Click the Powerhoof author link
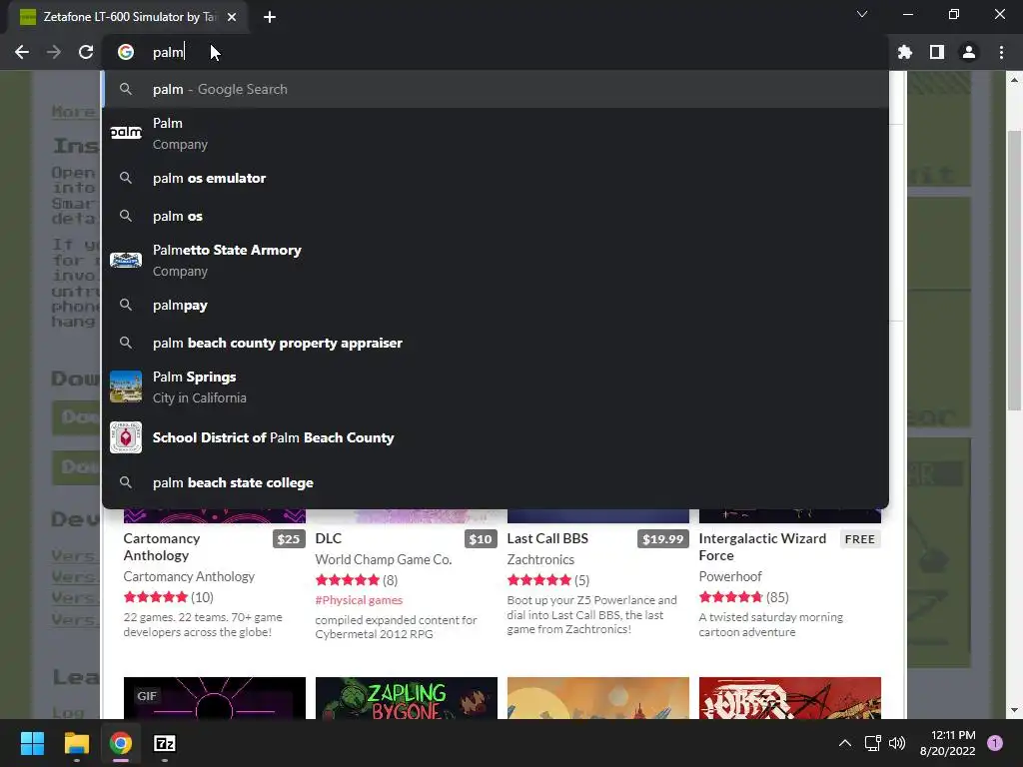The width and height of the screenshot is (1023, 767). (730, 576)
